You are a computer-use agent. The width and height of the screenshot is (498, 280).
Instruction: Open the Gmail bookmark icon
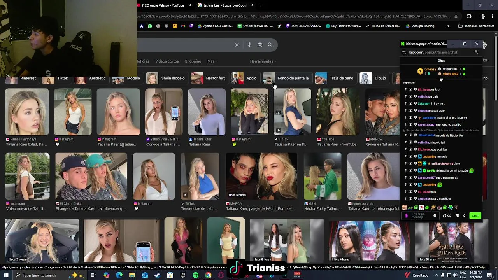coord(183,26)
